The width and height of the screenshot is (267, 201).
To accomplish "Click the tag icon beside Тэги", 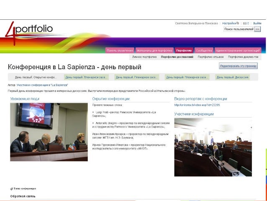I will coord(12,189).
